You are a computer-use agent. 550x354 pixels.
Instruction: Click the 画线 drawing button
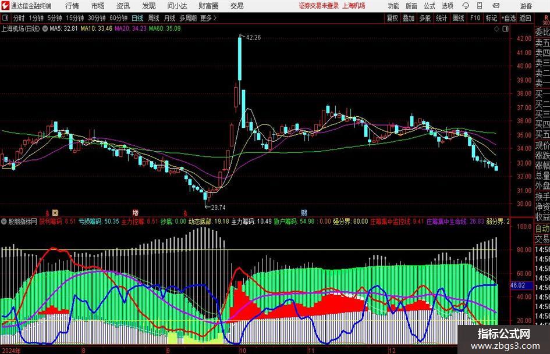pos(458,18)
